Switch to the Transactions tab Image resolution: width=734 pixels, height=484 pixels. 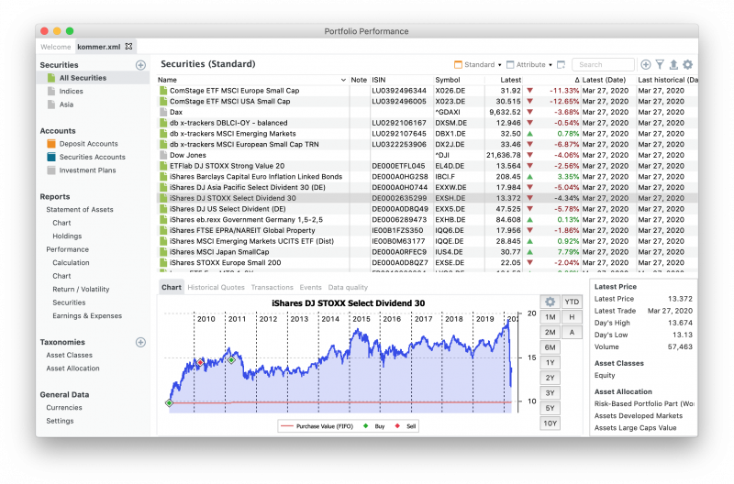click(x=272, y=287)
